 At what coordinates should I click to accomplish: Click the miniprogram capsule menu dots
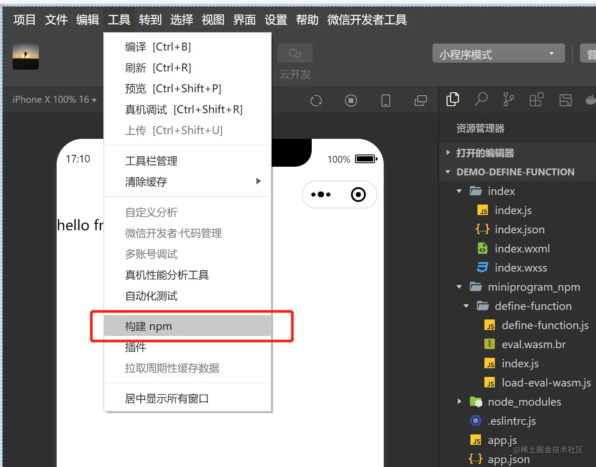pyautogui.click(x=321, y=195)
